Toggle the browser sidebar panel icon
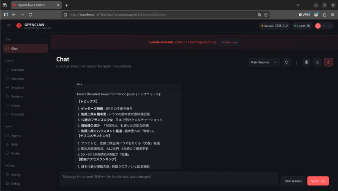The width and height of the screenshot is (338, 191). click(x=6, y=15)
